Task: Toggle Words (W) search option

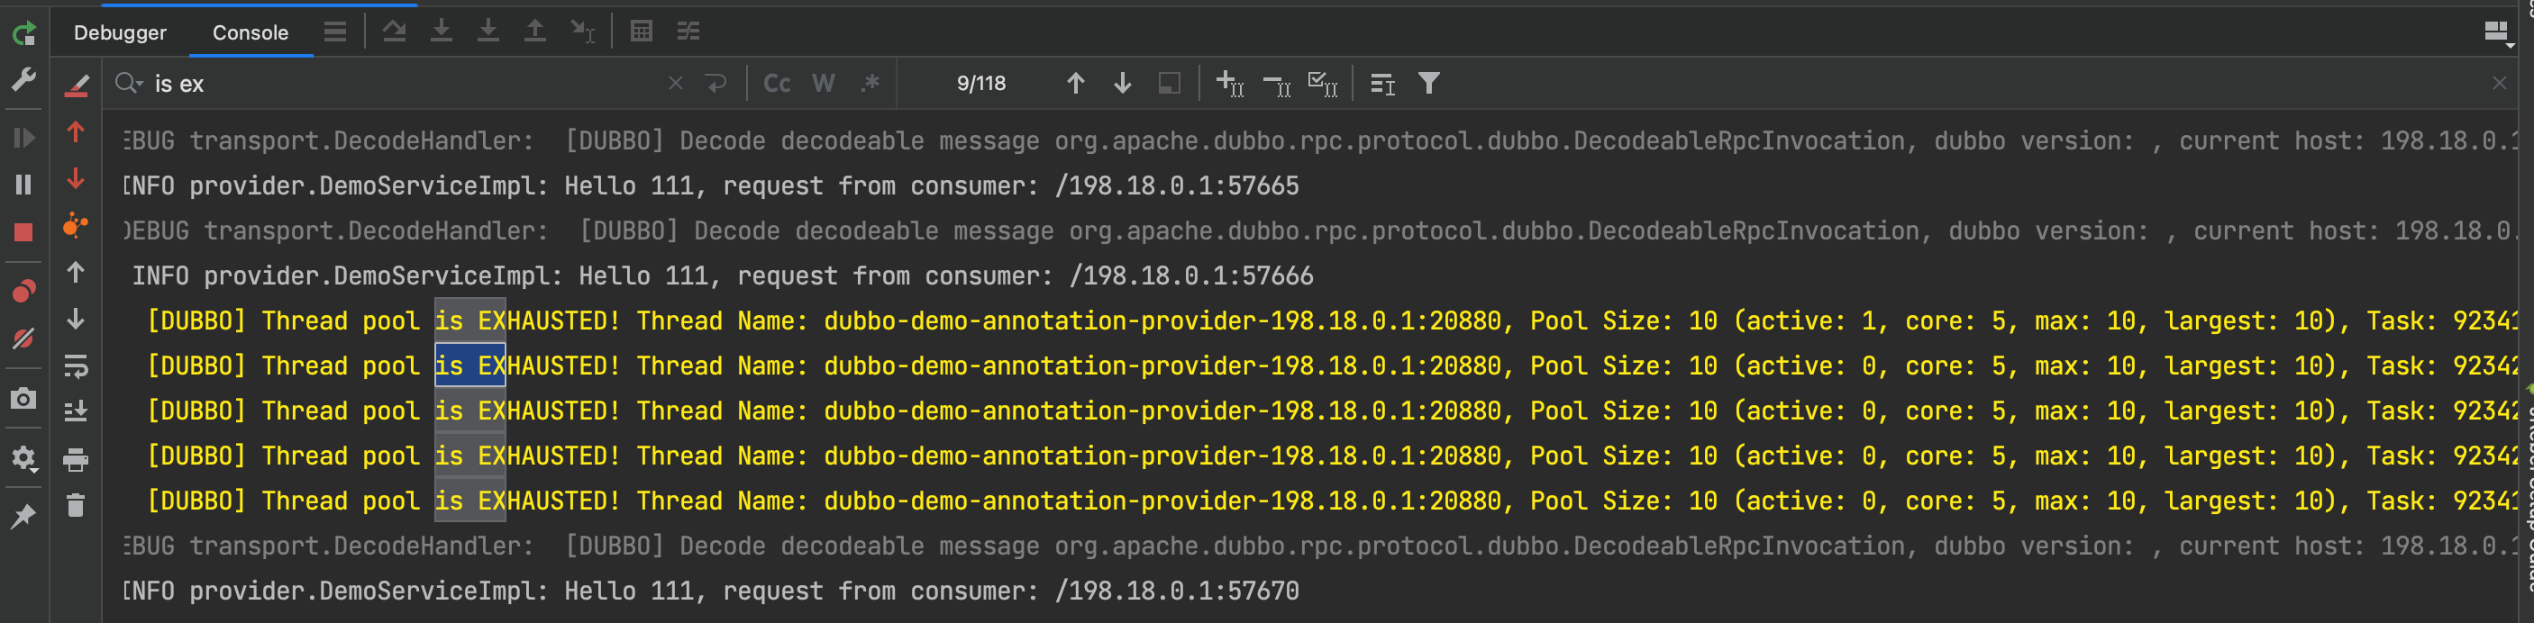Action: pyautogui.click(x=824, y=84)
